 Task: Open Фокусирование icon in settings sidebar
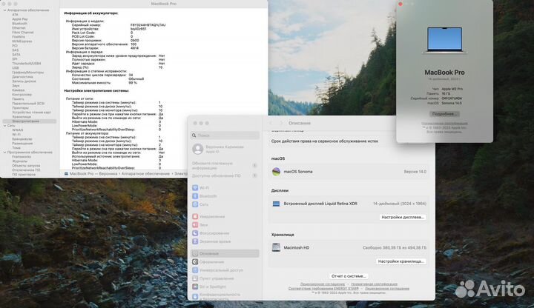pos(195,233)
